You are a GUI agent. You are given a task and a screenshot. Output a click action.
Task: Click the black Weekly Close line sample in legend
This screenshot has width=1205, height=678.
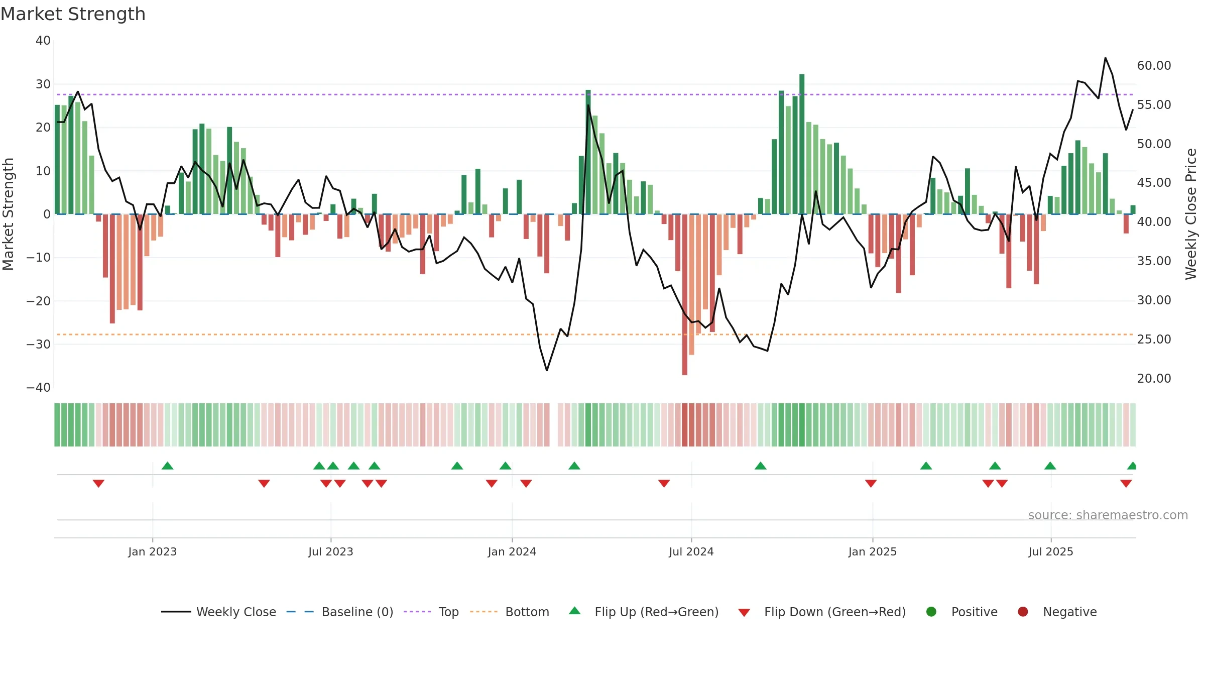(x=176, y=612)
